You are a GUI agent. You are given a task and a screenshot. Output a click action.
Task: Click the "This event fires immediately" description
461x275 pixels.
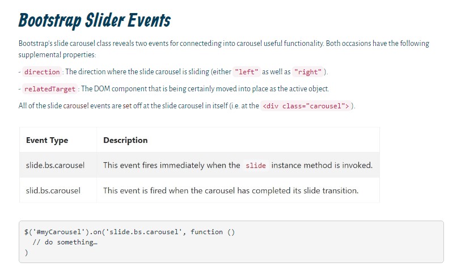click(x=171, y=166)
